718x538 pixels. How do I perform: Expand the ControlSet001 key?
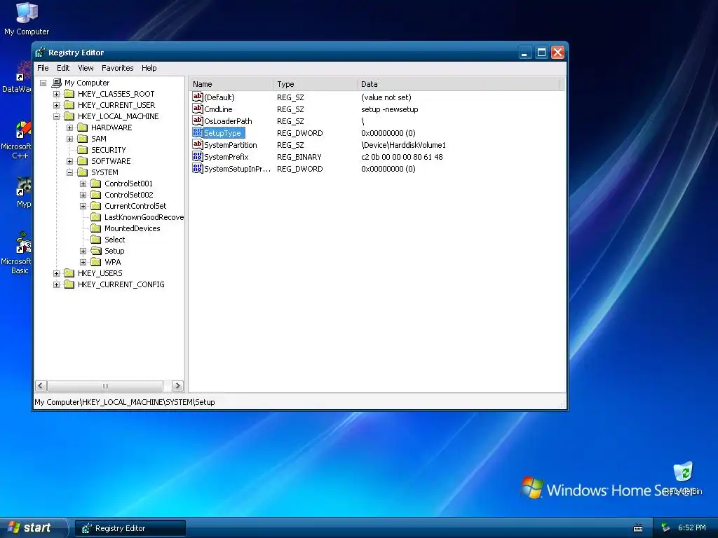point(83,184)
